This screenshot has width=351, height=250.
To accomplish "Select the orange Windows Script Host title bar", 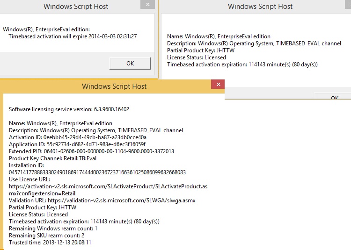I will (x=114, y=86).
